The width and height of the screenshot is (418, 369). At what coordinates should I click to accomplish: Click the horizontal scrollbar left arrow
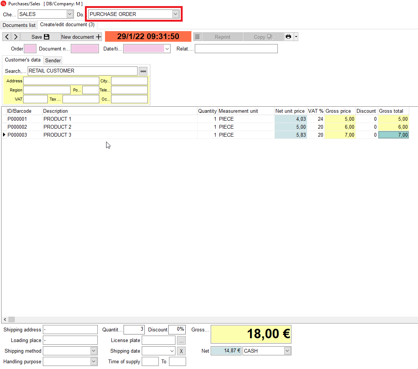(x=5, y=320)
